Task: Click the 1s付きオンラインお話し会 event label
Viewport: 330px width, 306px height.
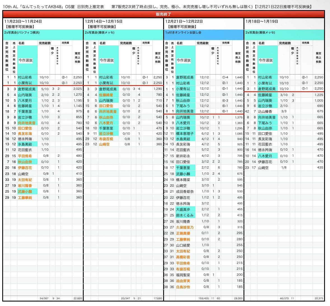Action: point(183,32)
